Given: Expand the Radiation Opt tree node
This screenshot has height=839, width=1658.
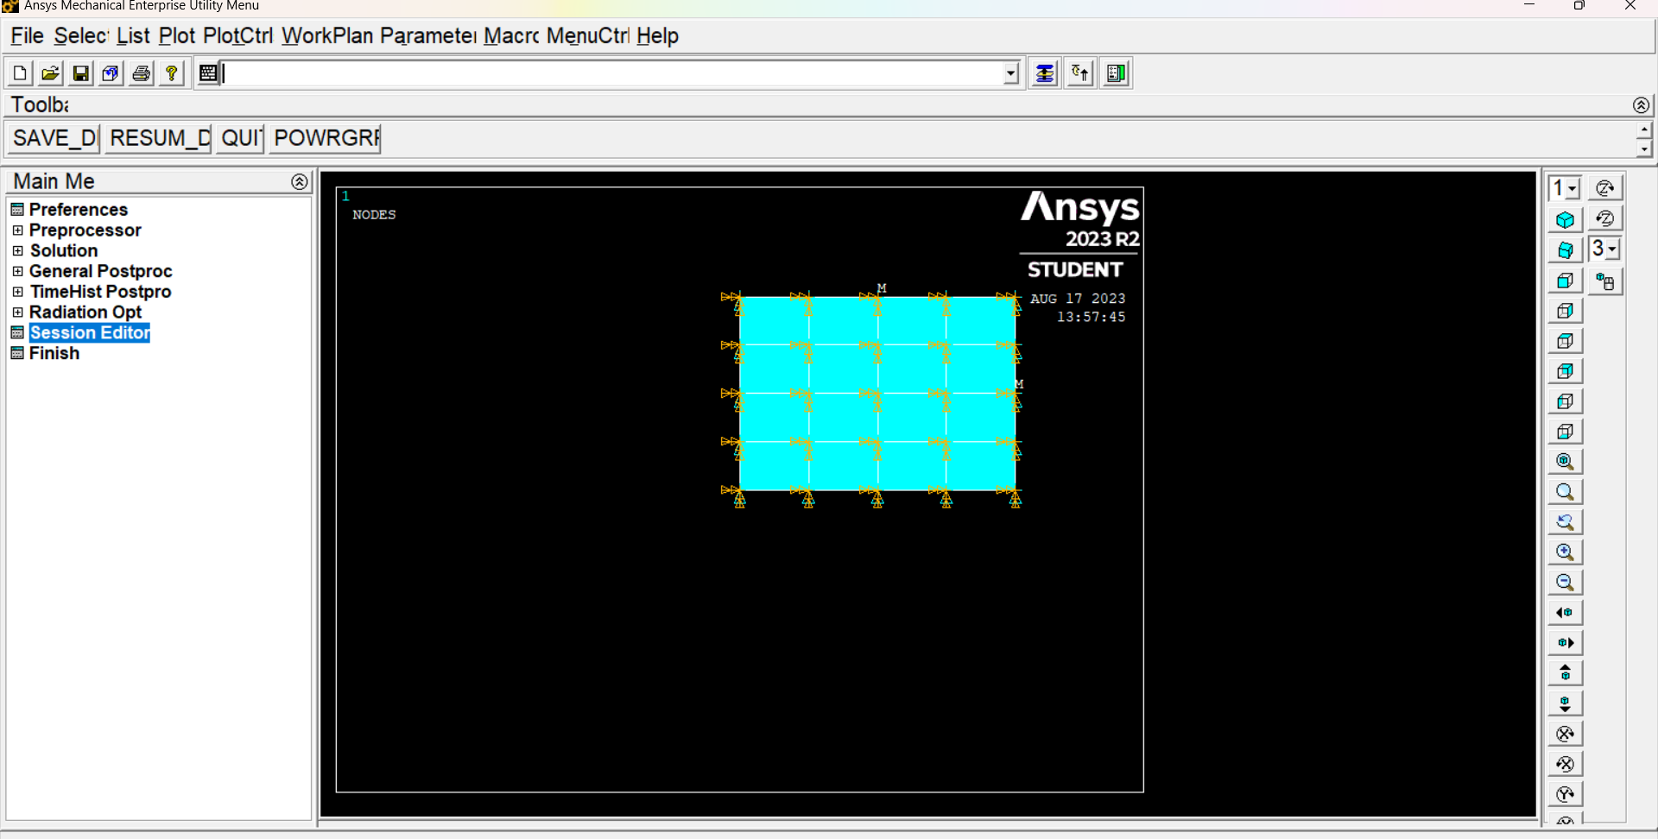Looking at the screenshot, I should [17, 312].
